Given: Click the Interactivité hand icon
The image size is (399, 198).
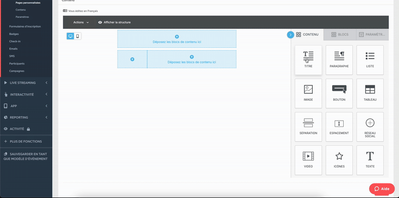Looking at the screenshot, I should click(5, 94).
